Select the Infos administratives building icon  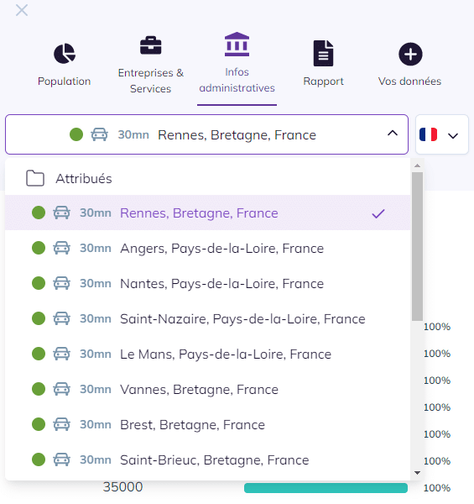coord(237,45)
